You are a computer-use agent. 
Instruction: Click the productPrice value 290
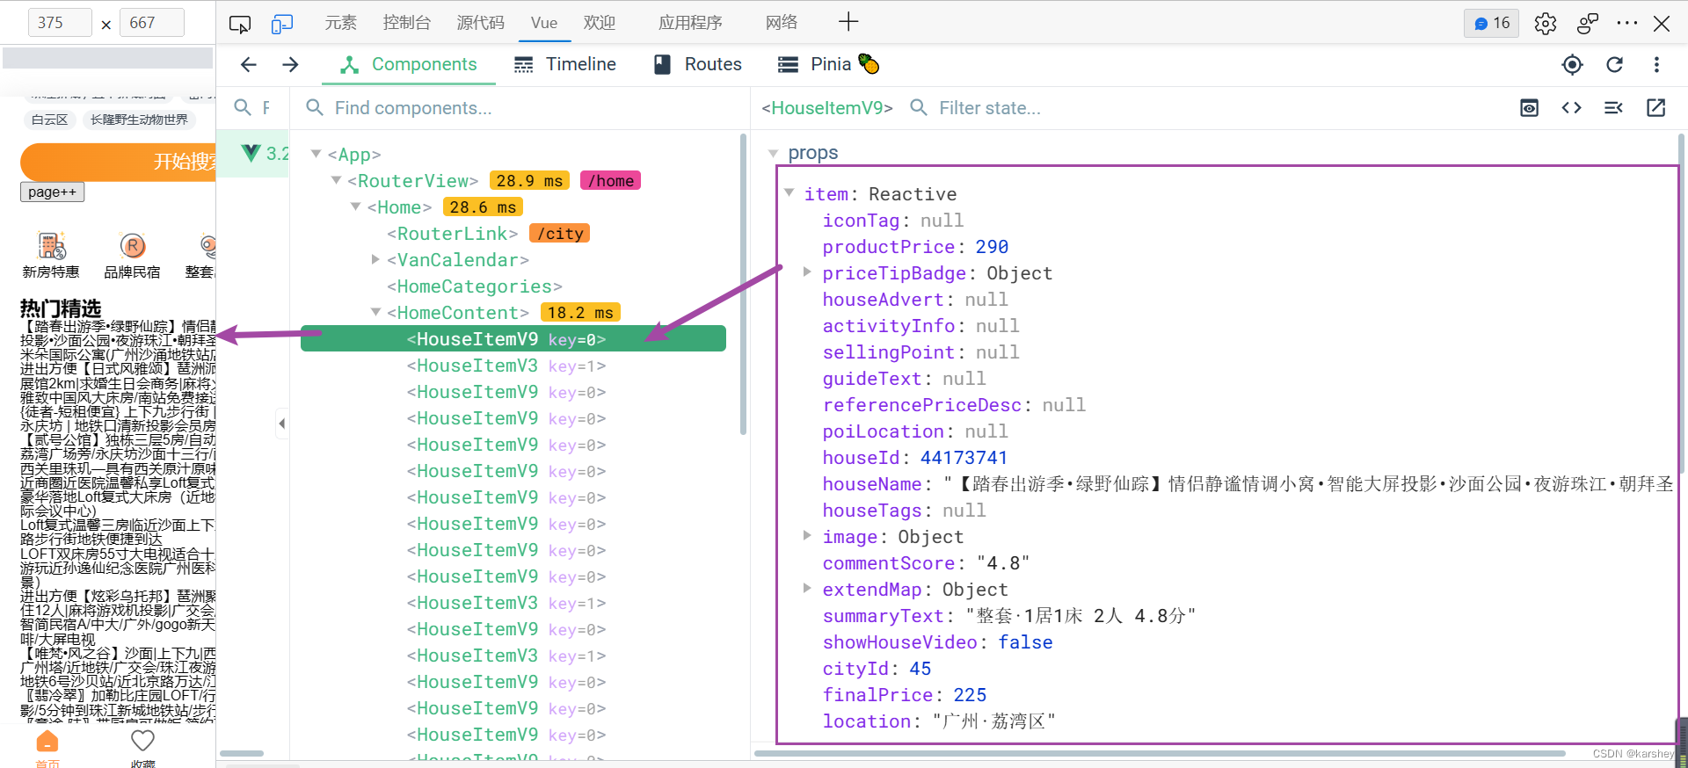pos(992,247)
